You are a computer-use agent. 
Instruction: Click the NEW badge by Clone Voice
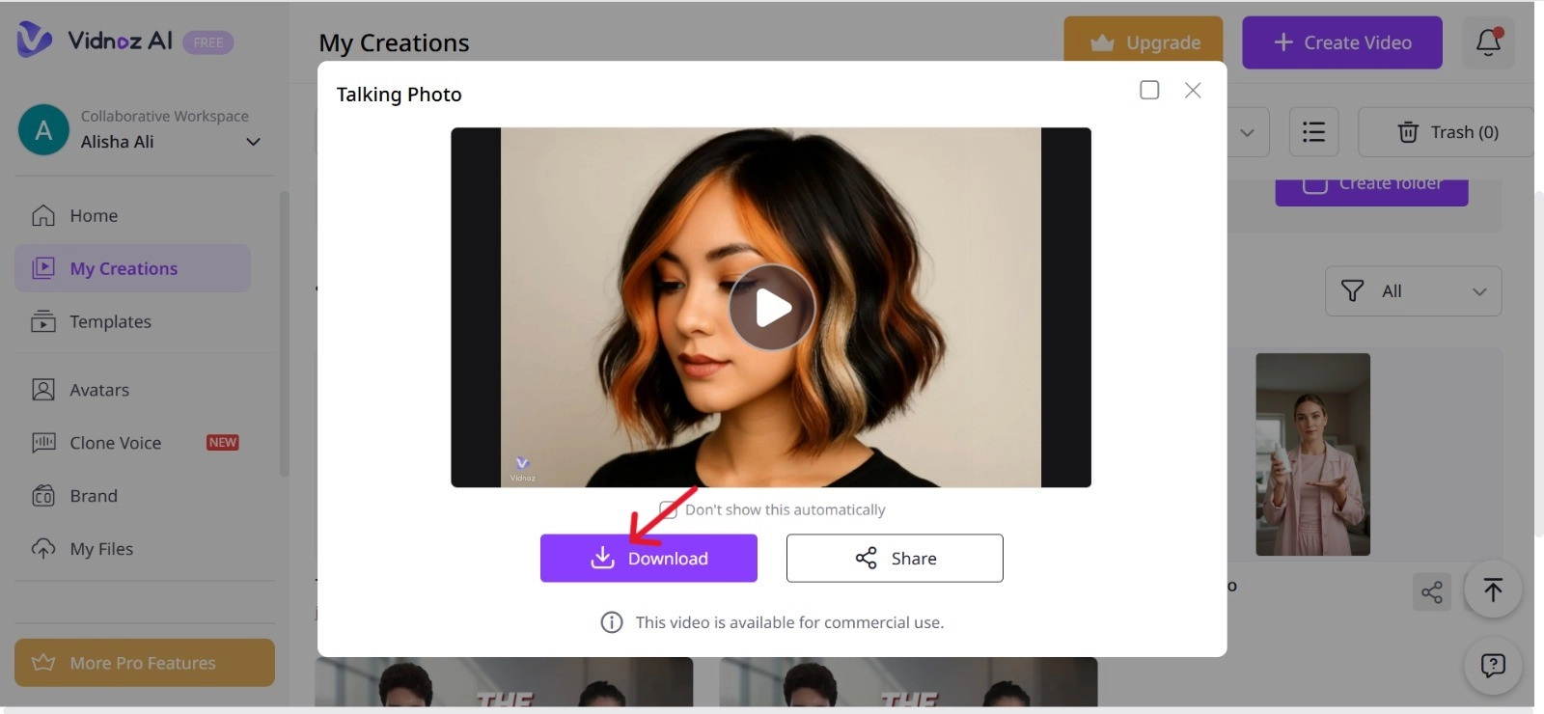pyautogui.click(x=223, y=442)
